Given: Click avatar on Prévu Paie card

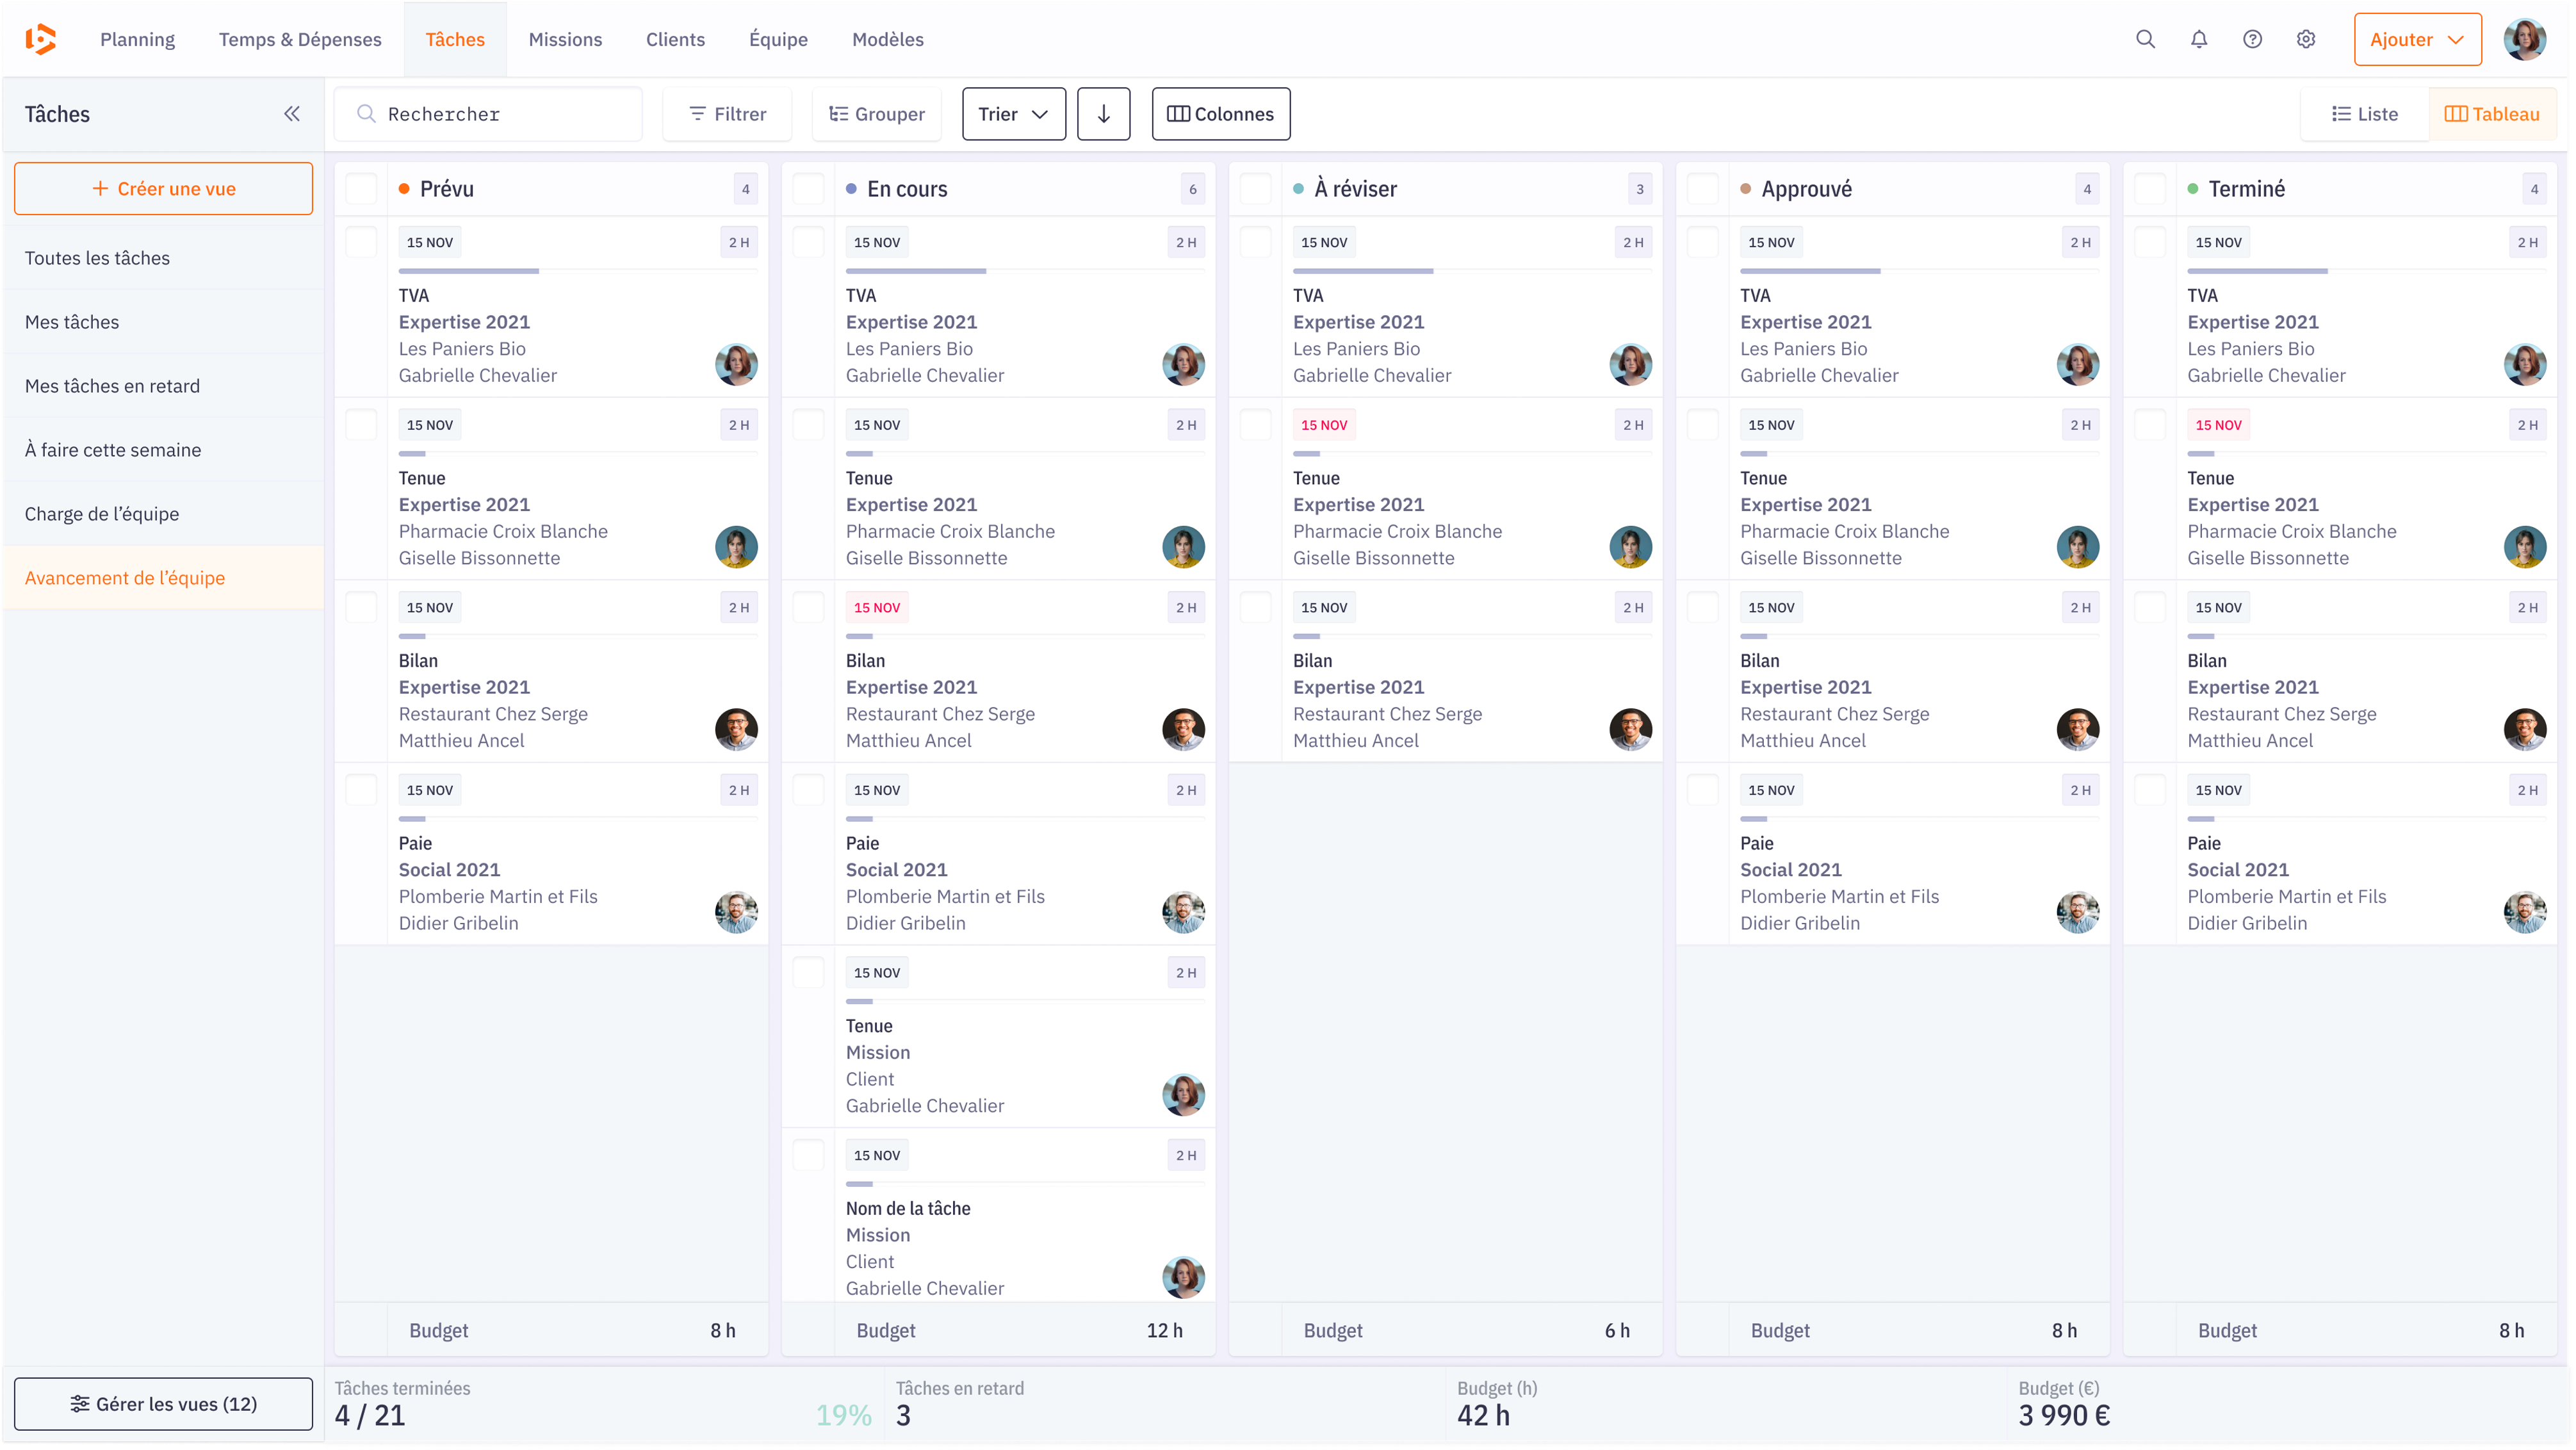Looking at the screenshot, I should [736, 912].
